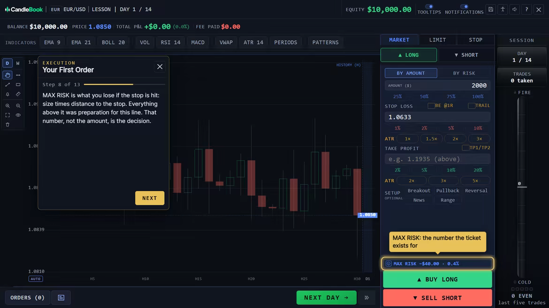Click NEXT in the tutorial popup
The width and height of the screenshot is (549, 308).
coord(150,198)
